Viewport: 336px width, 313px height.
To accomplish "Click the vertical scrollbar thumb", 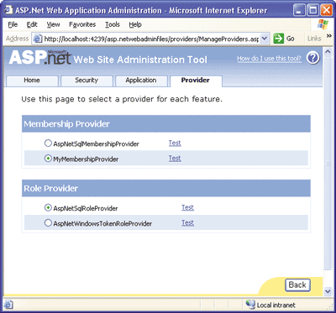I will point(328,163).
